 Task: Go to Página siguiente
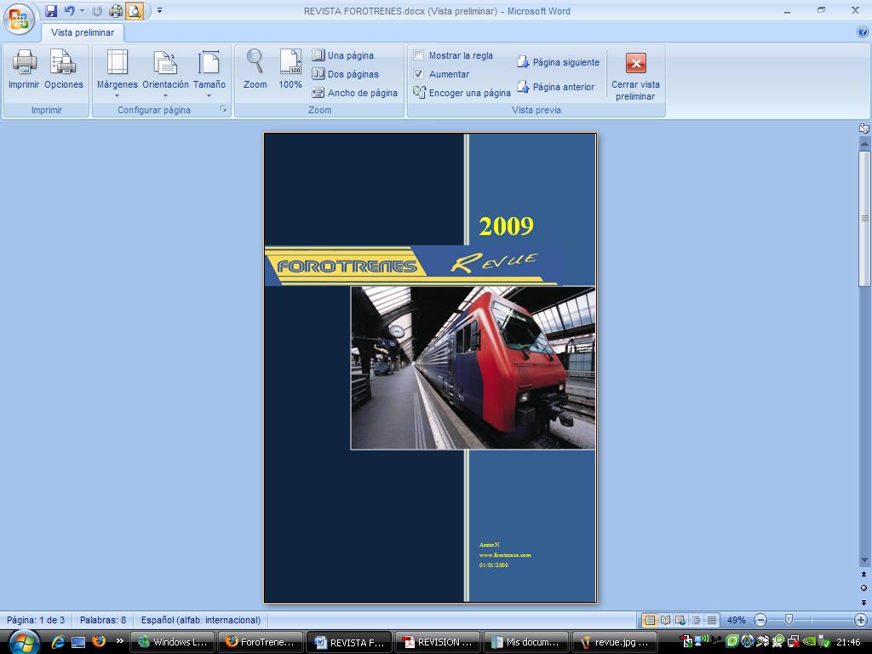pyautogui.click(x=559, y=62)
